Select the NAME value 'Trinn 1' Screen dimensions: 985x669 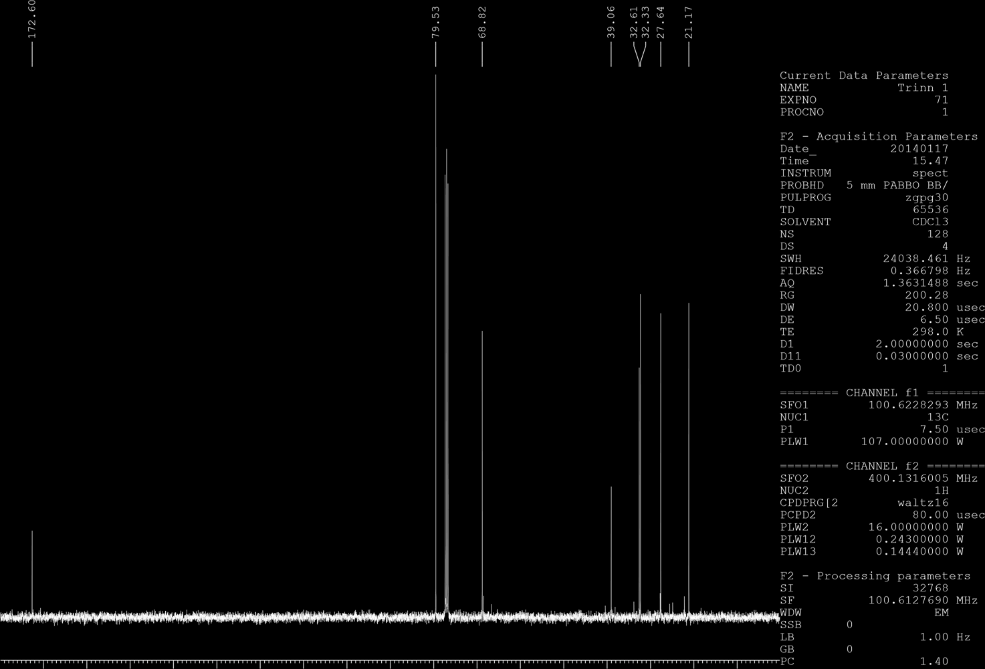[x=923, y=88]
